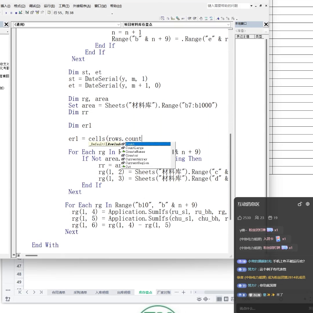
Task: Switch to the 出库明细 sheet tab
Action: [124, 292]
